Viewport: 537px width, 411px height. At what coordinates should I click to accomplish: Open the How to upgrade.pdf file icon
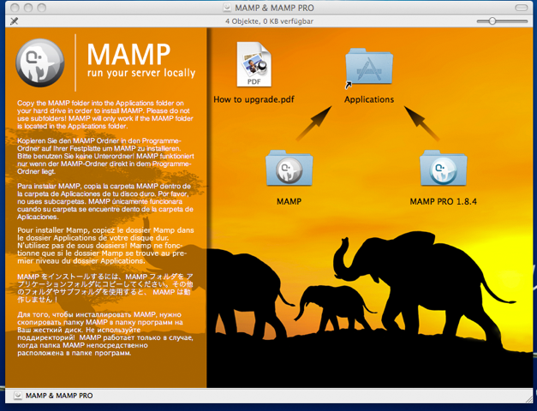pos(254,64)
